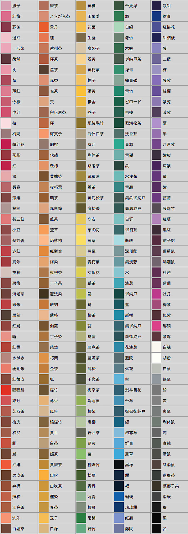The width and height of the screenshot is (188, 534).
Task: Choose the 常磐 green swatch
Action: (x=81, y=518)
